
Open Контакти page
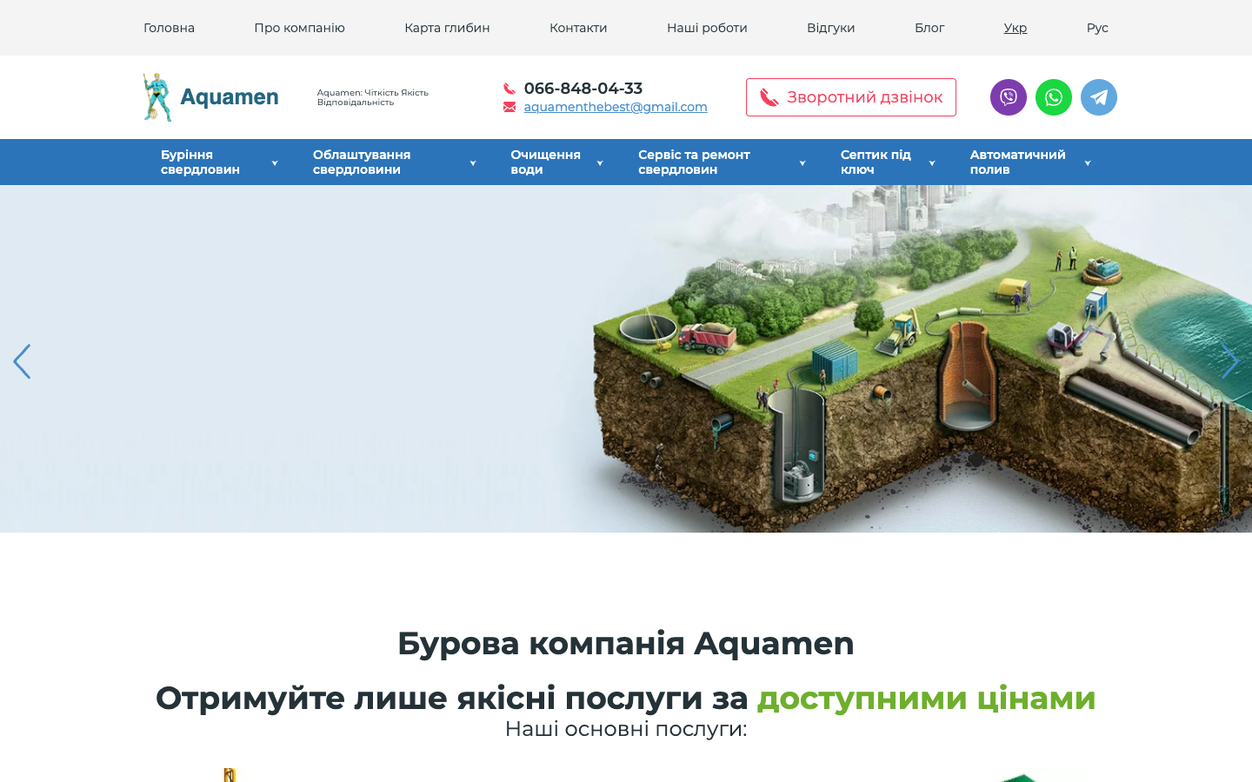pos(578,28)
